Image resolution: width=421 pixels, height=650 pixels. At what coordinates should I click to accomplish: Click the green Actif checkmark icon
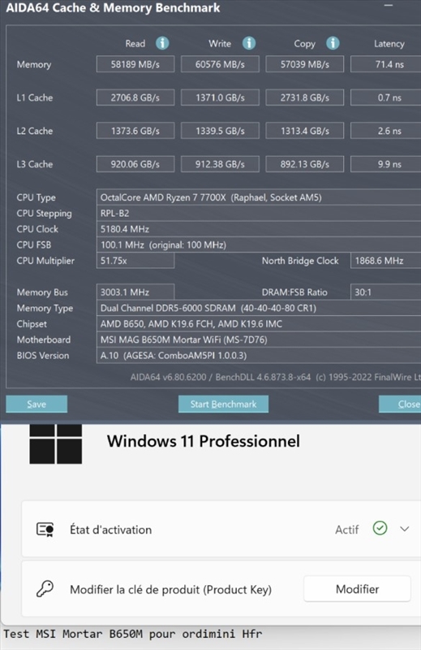(x=380, y=528)
